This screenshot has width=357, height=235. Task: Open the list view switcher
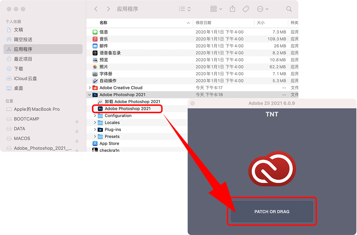click(185, 9)
